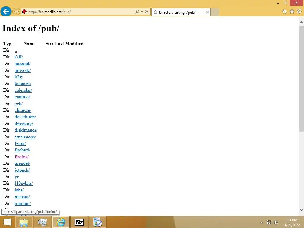The height and width of the screenshot is (228, 304).
Task: Click the 'Size' column header text
Action: 50,44
